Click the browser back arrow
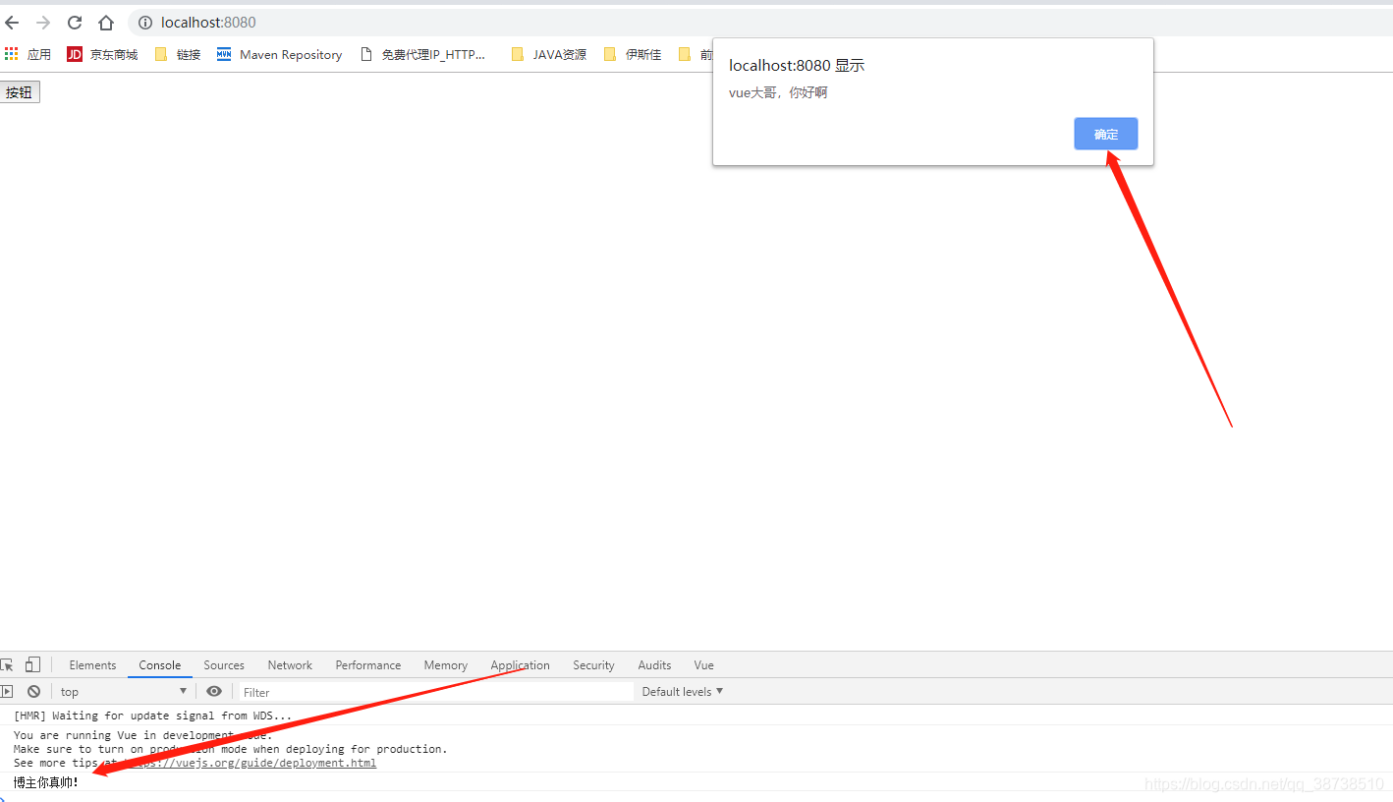The image size is (1393, 802). click(12, 23)
